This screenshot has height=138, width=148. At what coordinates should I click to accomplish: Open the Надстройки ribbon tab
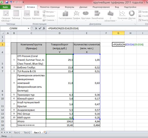[x=130, y=7]
